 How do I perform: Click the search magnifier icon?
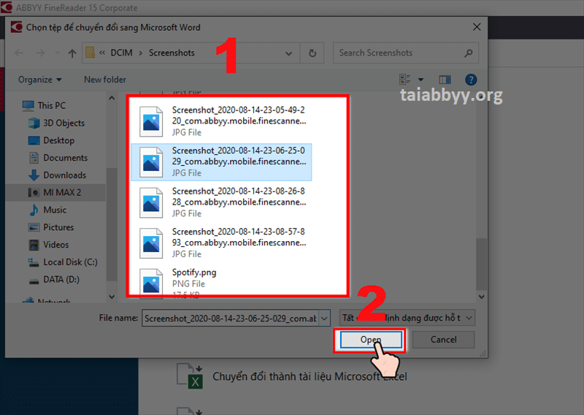pos(469,53)
